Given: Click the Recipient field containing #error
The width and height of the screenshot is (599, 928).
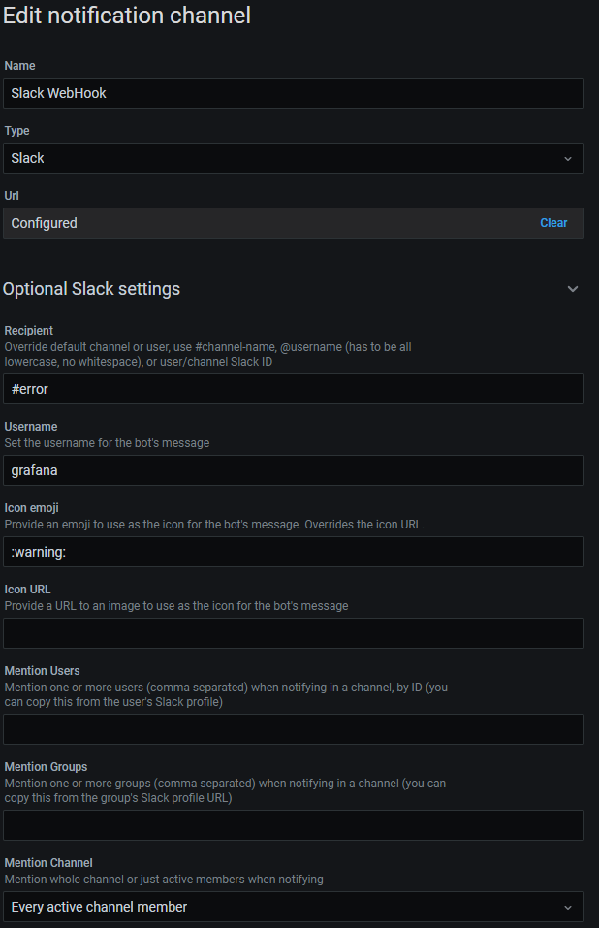Looking at the screenshot, I should click(x=294, y=389).
